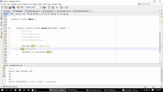Select the Source view button
Image resolution: width=163 pixels, height=92 pixels.
point(6,14)
